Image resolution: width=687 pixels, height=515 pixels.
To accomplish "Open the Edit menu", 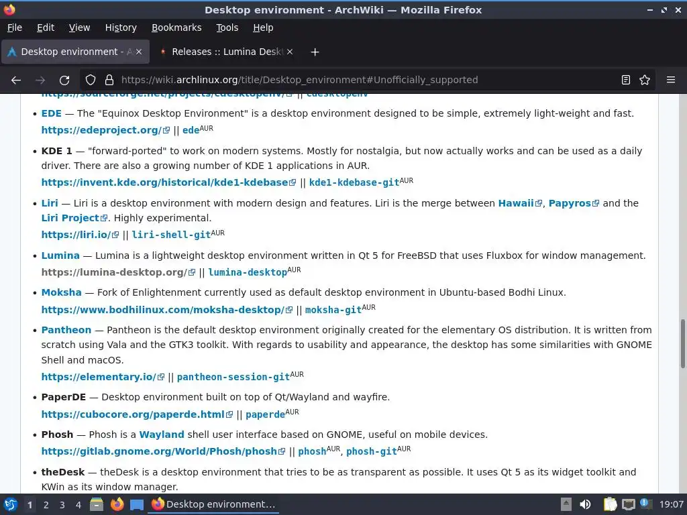I will click(x=46, y=27).
